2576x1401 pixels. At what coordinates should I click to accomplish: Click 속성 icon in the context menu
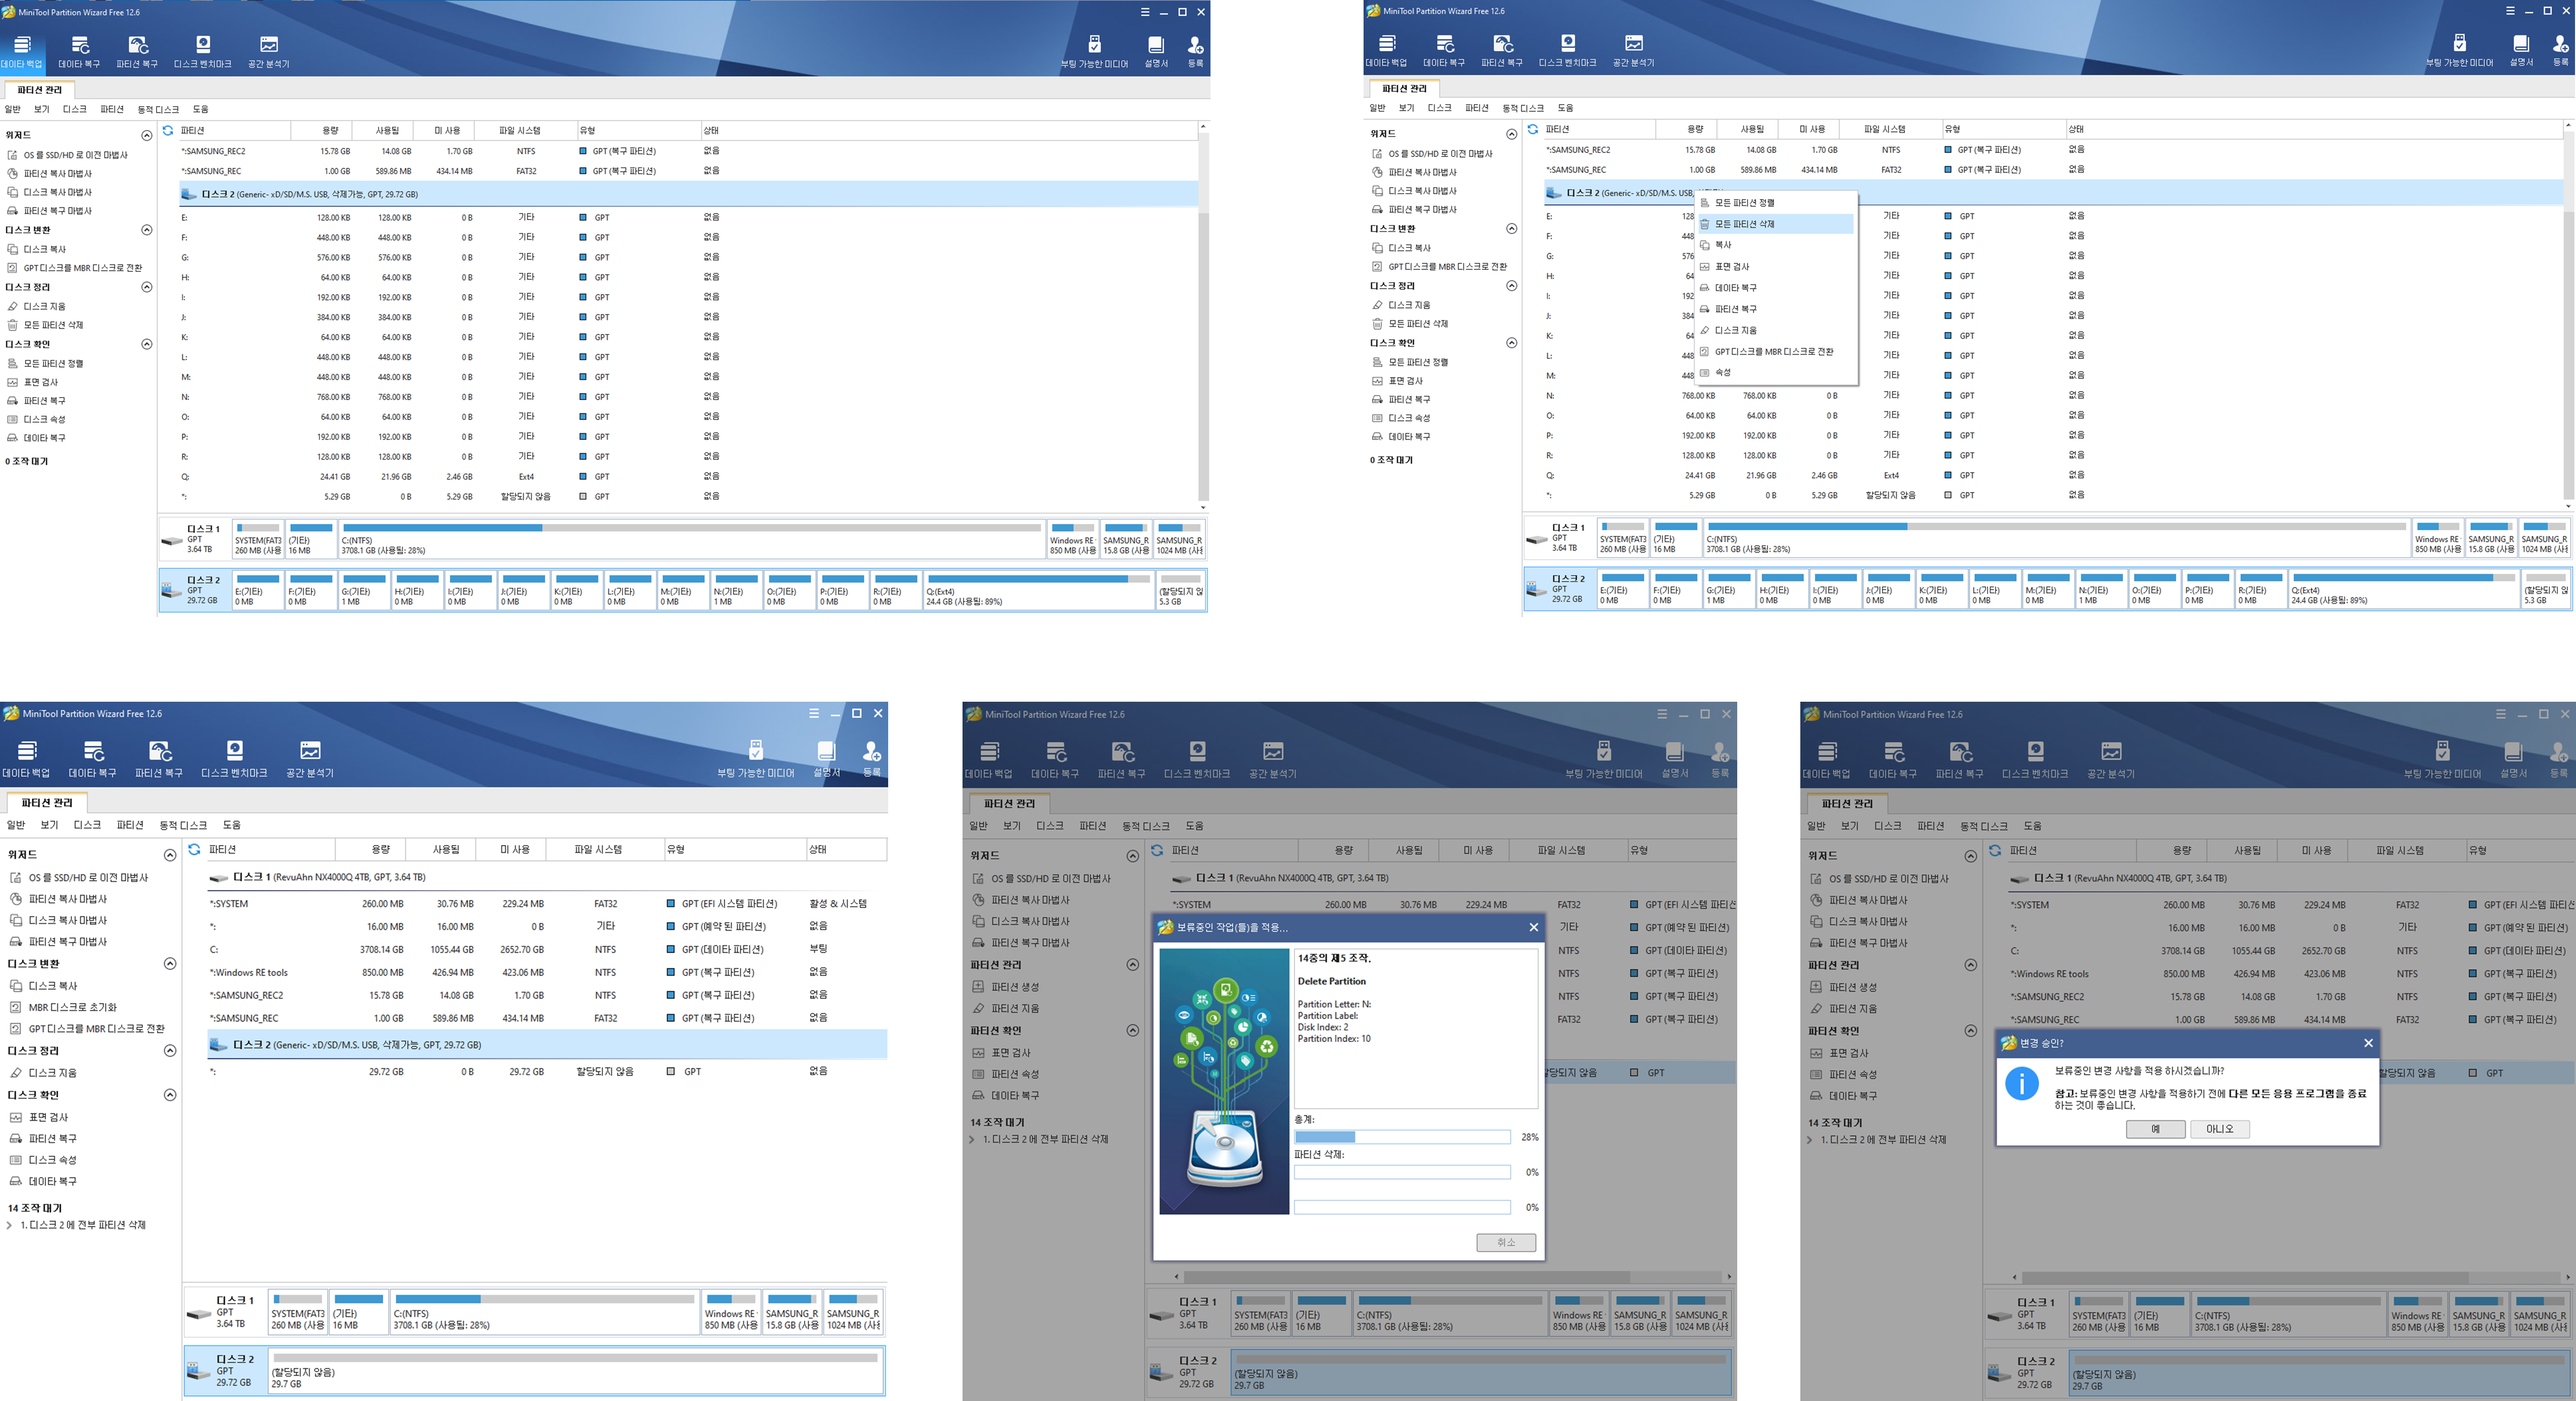click(1705, 373)
